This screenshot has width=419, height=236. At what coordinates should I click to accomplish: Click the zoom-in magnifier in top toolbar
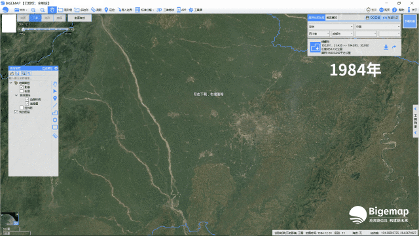[33, 10]
